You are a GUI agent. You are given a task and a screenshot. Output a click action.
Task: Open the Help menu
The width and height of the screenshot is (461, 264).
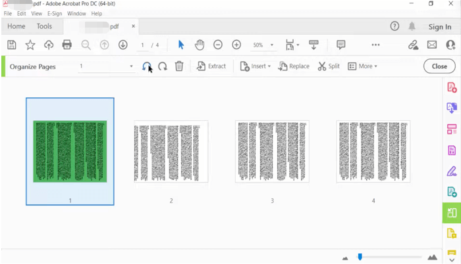(x=96, y=14)
